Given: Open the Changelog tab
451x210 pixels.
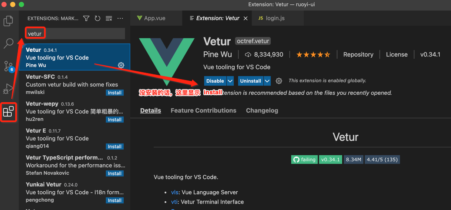Looking at the screenshot, I should pos(262,110).
